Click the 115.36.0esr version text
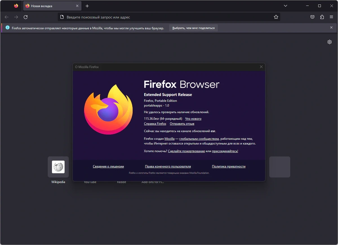 (163, 119)
